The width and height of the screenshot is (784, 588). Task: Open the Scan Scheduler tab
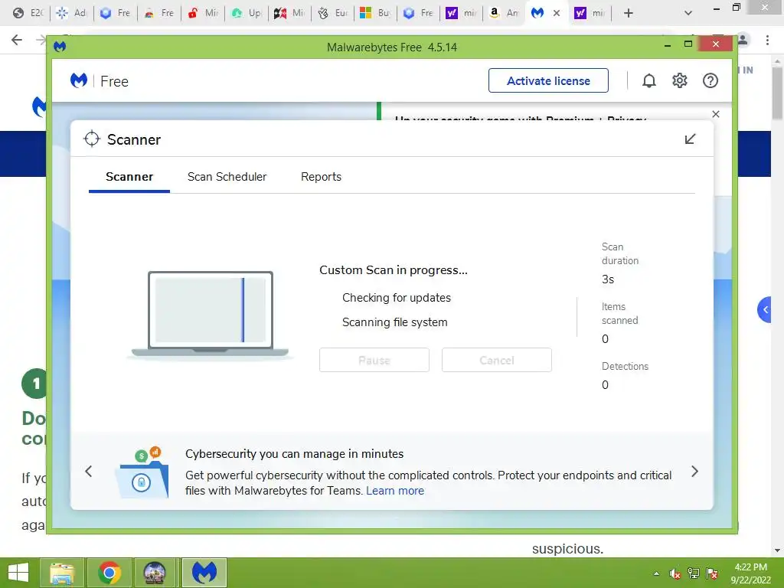click(227, 177)
